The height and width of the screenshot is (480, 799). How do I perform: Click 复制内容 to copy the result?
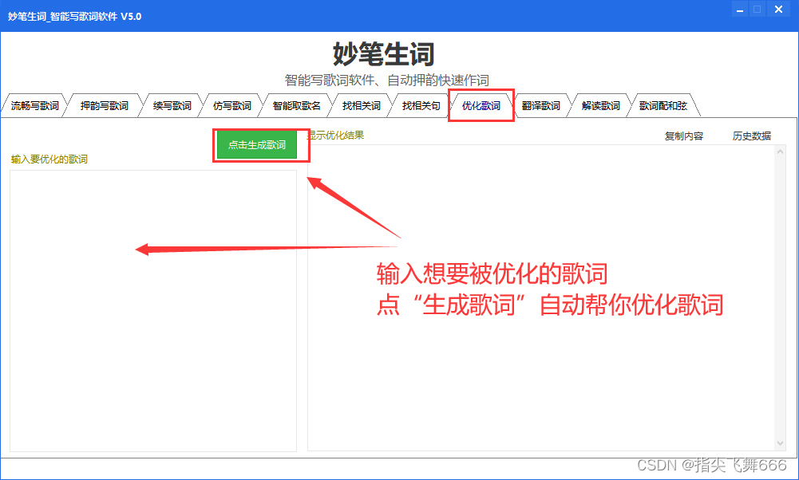[x=684, y=136]
